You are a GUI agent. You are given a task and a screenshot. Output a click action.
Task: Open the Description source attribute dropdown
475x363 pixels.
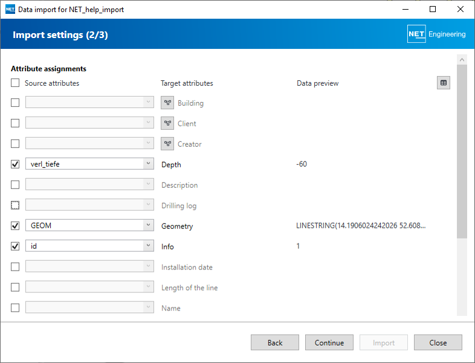(x=89, y=184)
